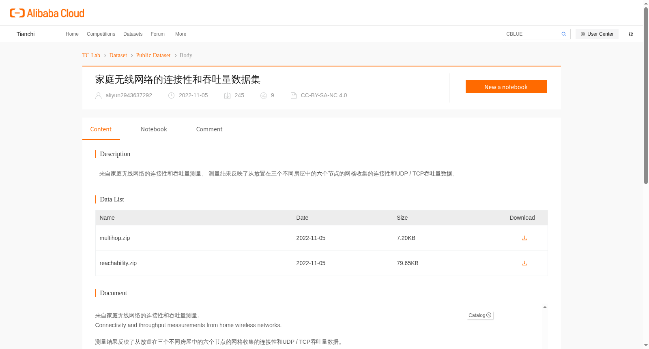Click the page scrollbar down arrow

click(646, 345)
